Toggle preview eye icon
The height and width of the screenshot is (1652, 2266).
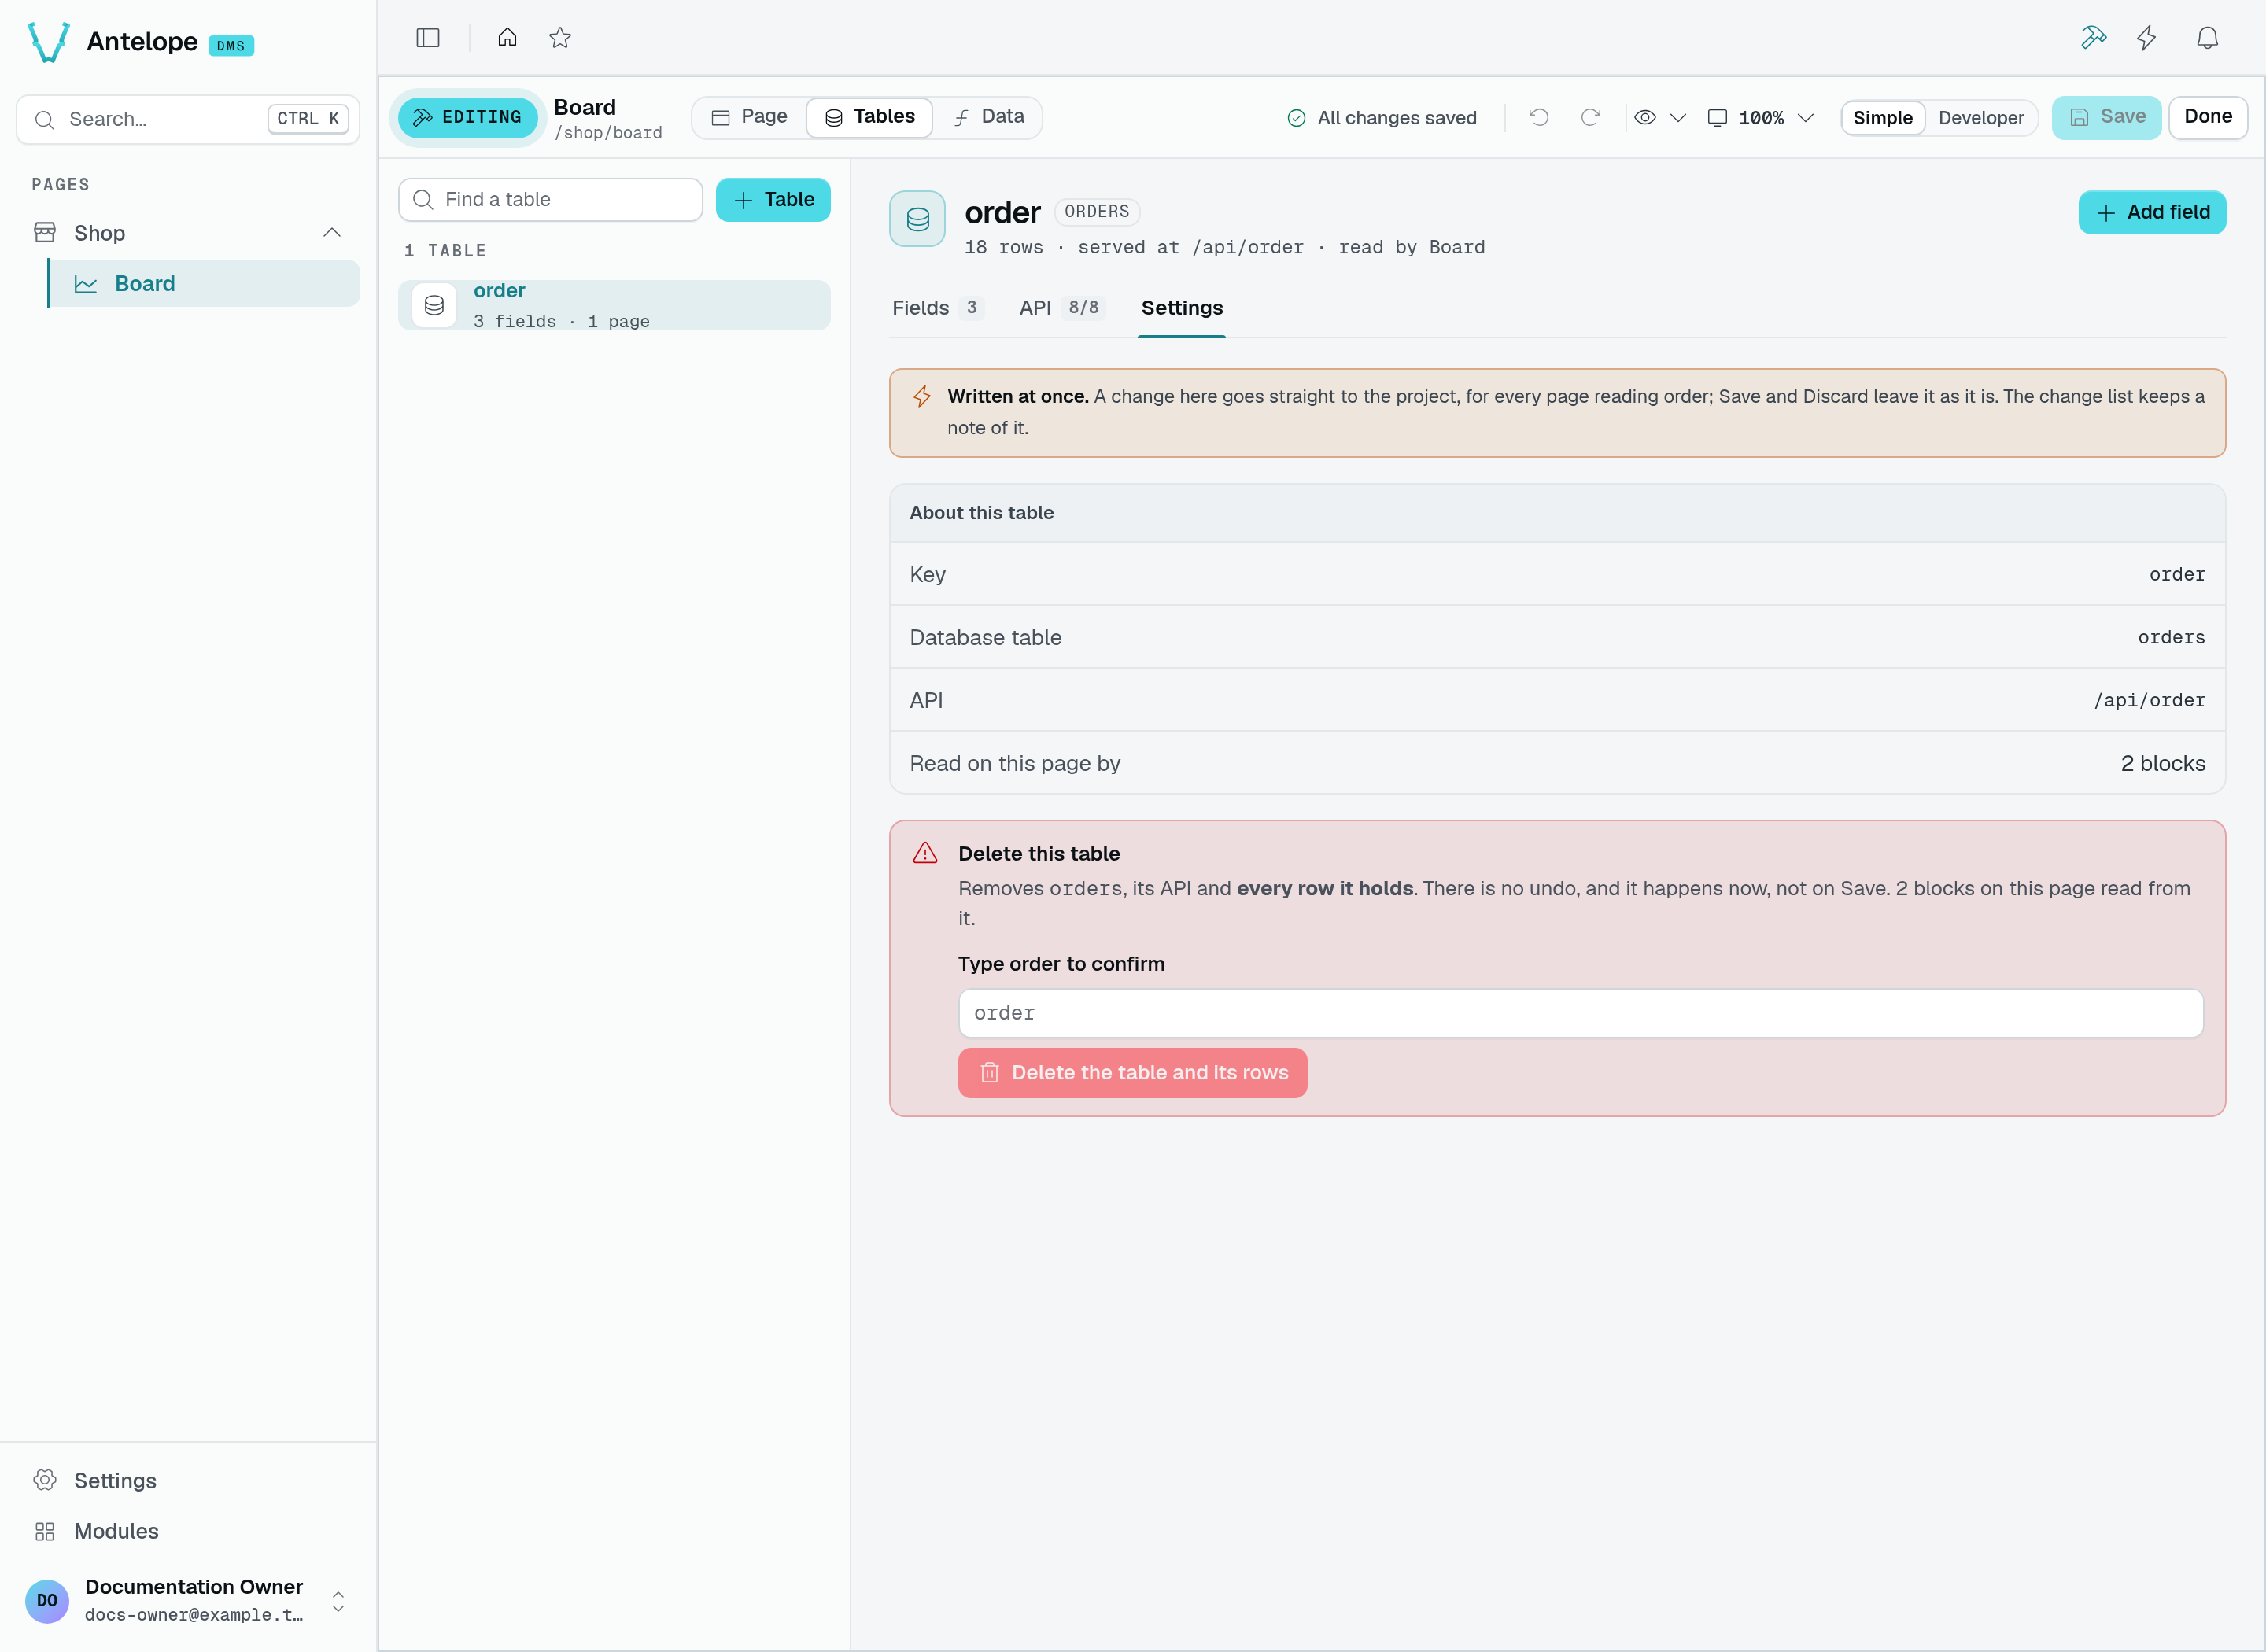pos(1645,117)
